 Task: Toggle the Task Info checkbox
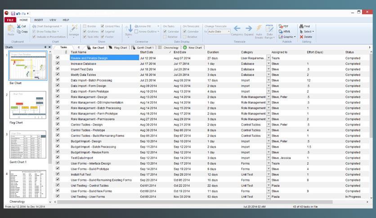[85, 37]
